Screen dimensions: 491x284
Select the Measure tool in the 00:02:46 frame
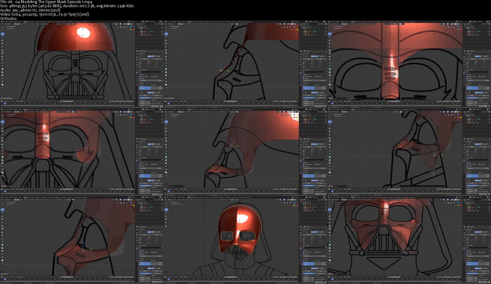coord(3,50)
